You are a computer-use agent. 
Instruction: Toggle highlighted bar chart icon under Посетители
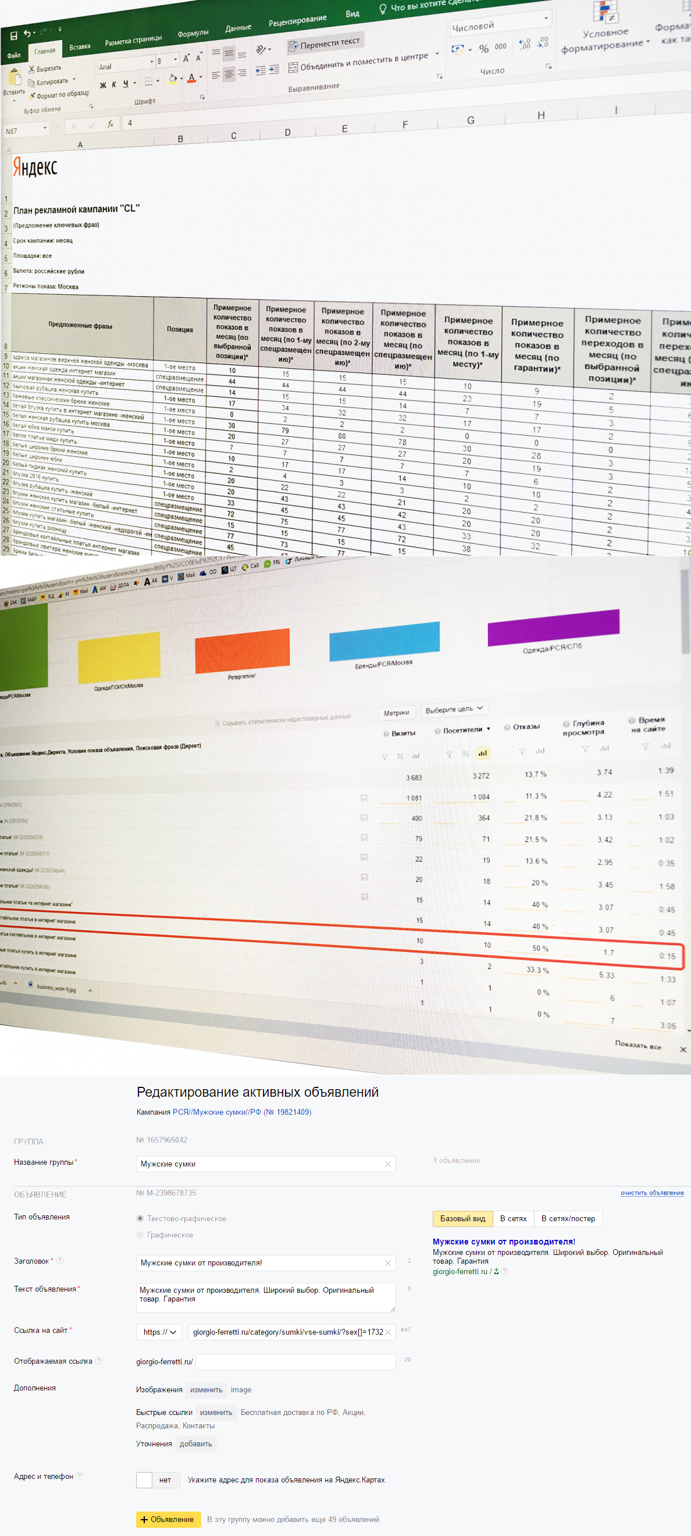tap(482, 753)
